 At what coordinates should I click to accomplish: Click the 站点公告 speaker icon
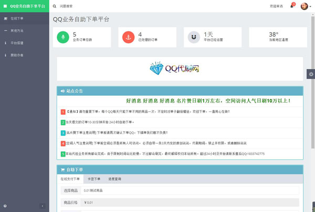(x=62, y=91)
